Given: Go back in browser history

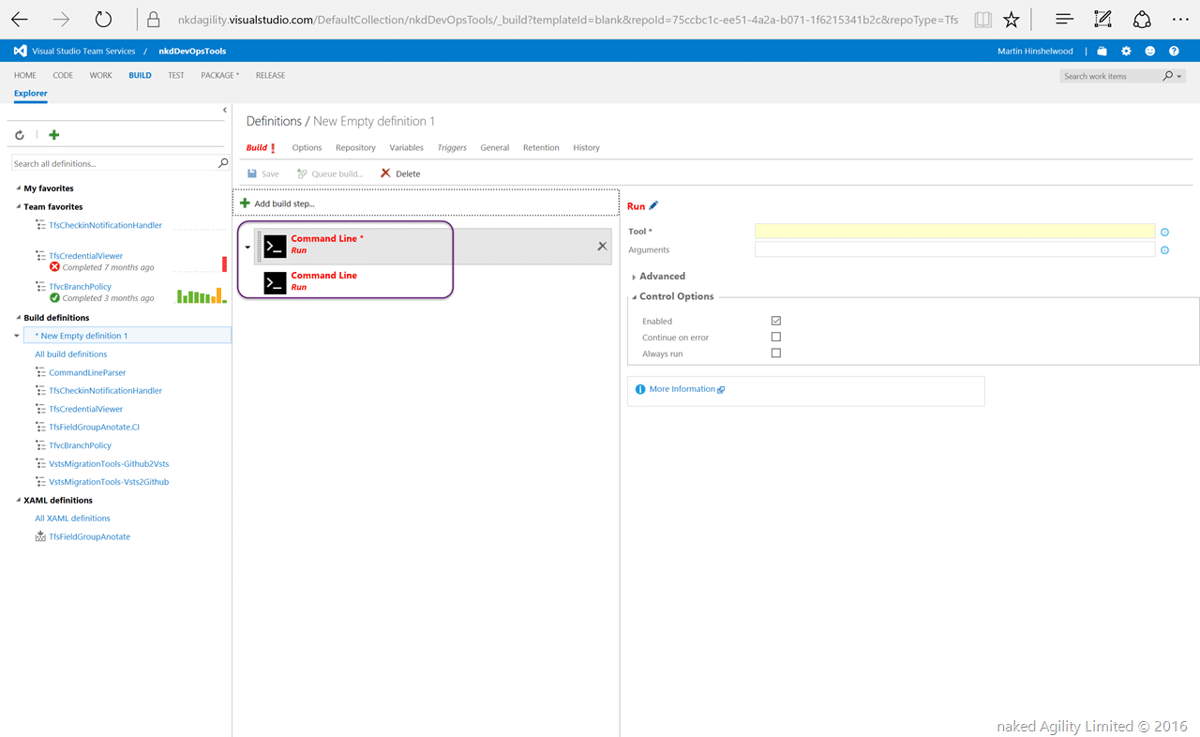Looking at the screenshot, I should [x=20, y=19].
